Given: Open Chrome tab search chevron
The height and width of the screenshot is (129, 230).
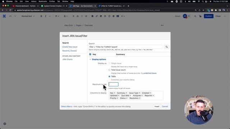Looking at the screenshot, I should (x=227, y=6).
